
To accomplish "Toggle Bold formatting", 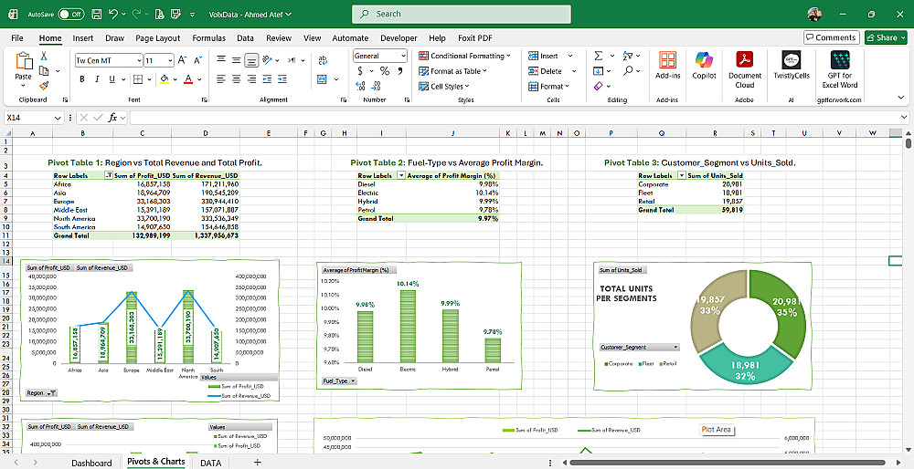I will pos(82,79).
